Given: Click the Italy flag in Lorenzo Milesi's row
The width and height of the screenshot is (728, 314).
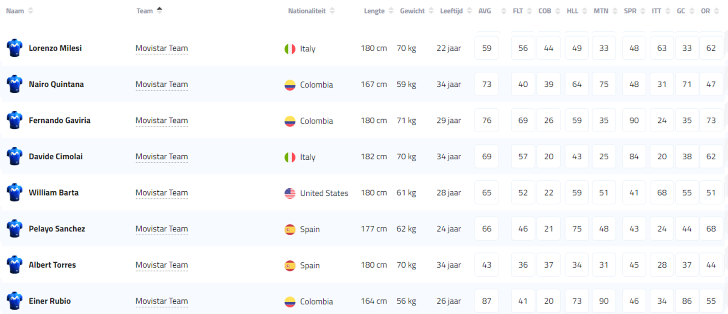Looking at the screenshot, I should coord(290,49).
